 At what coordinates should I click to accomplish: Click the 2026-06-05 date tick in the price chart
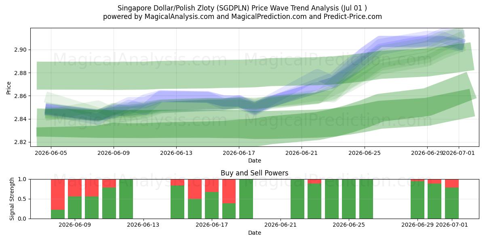tap(51, 153)
